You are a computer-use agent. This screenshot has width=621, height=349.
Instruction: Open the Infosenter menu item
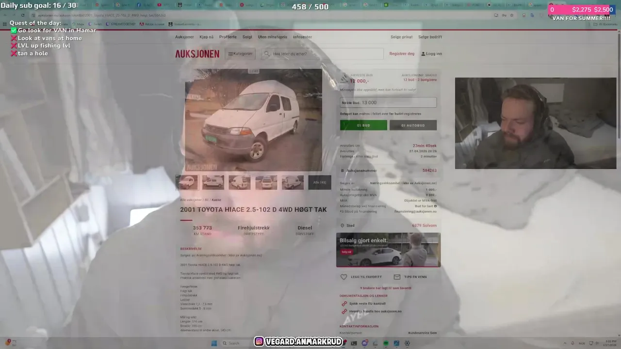[x=302, y=37]
